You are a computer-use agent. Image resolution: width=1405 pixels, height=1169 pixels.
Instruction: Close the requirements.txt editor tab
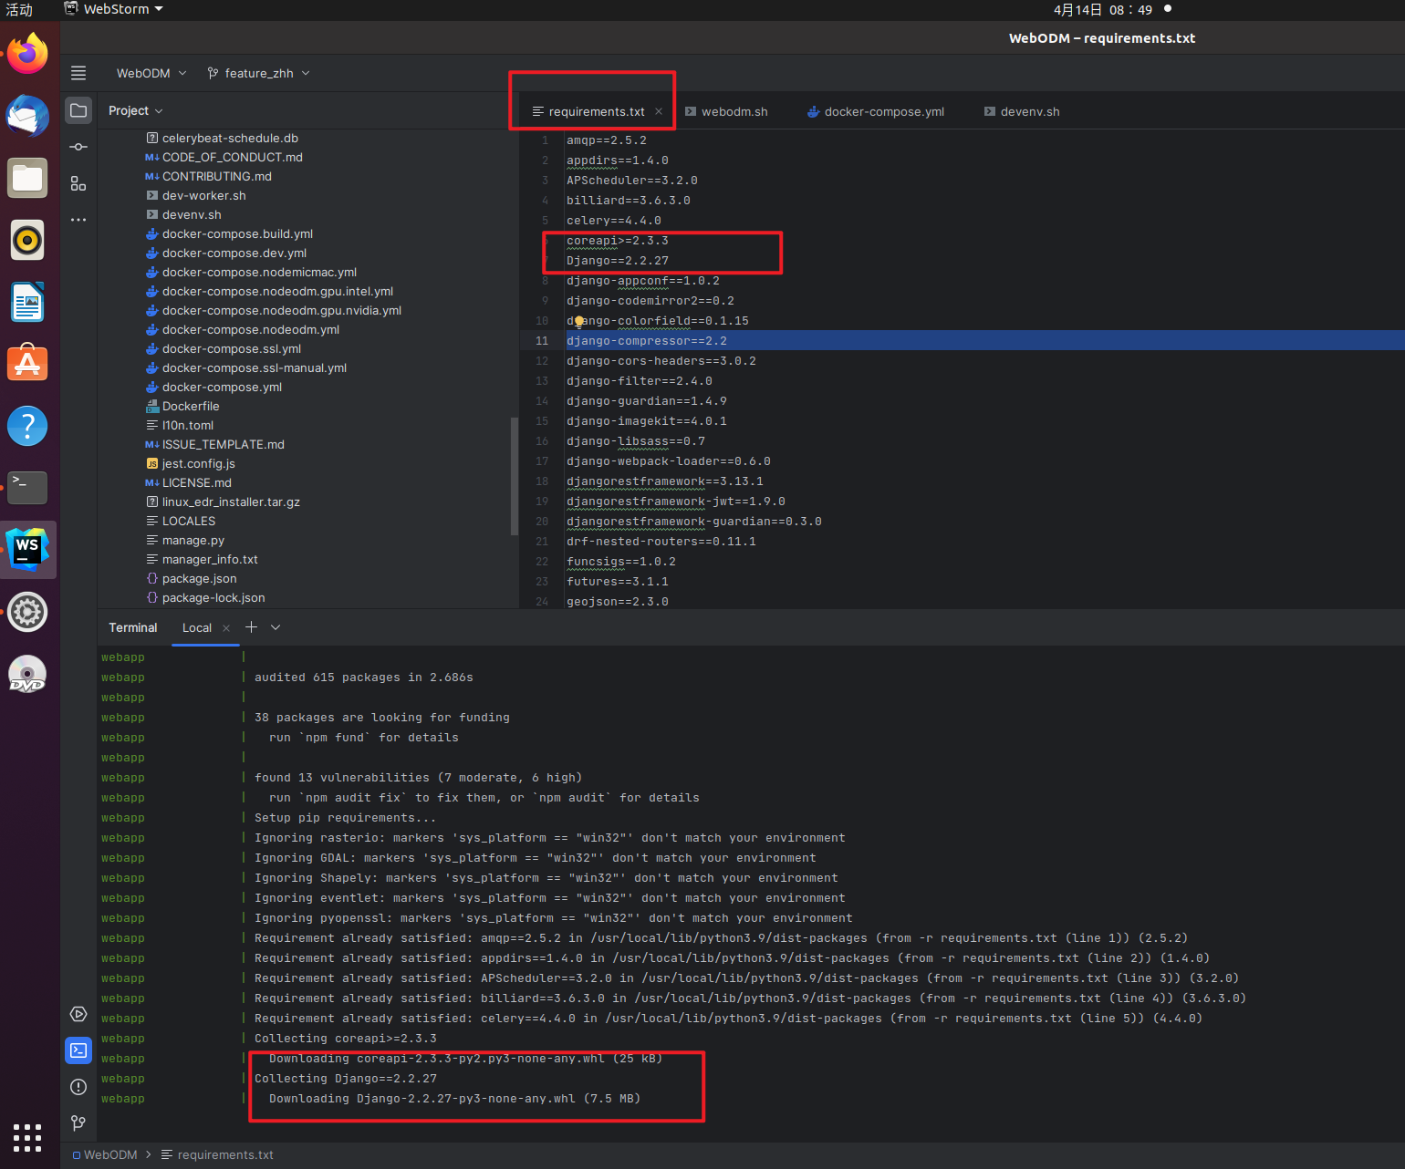659,112
